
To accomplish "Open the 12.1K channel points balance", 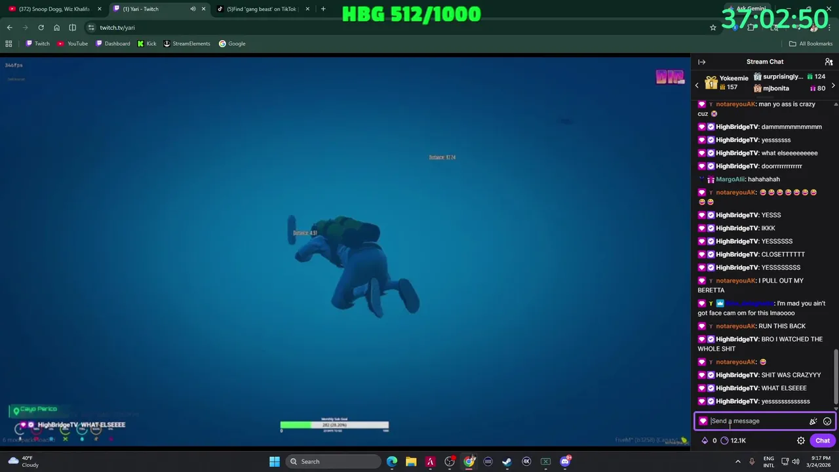I will pyautogui.click(x=733, y=441).
